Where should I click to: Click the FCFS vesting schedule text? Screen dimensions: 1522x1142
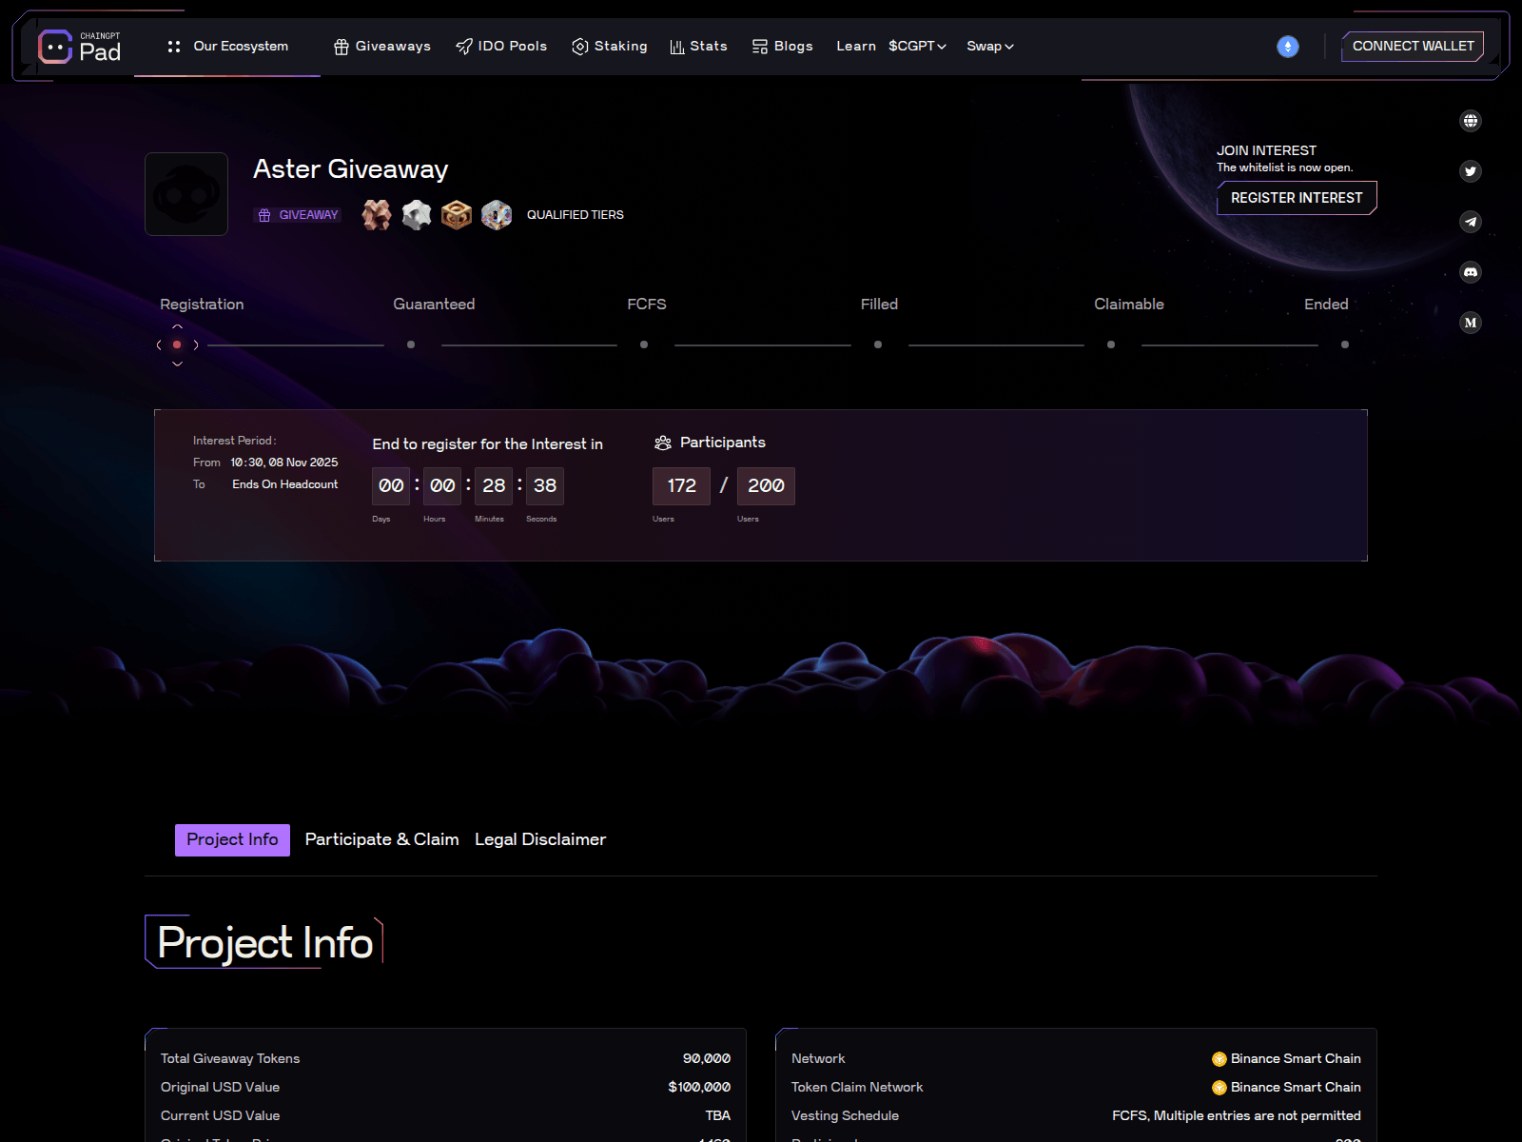click(x=1237, y=1115)
